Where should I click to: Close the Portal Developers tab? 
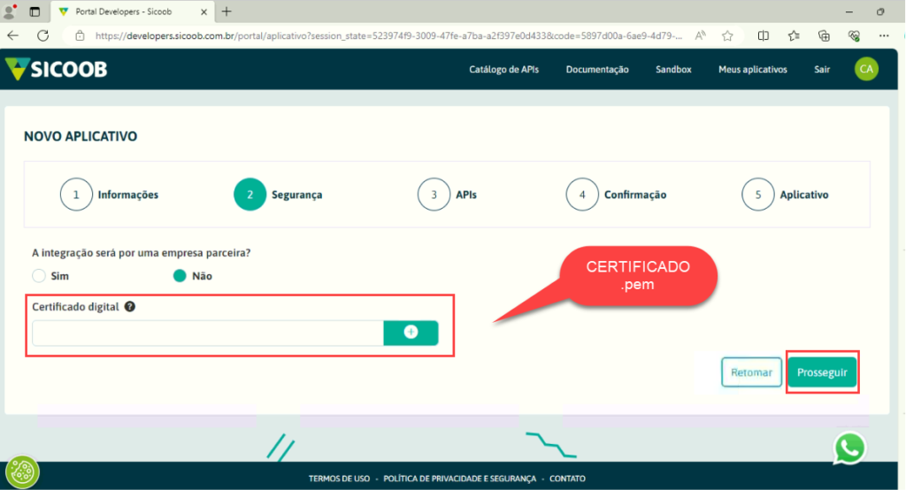[x=203, y=11]
